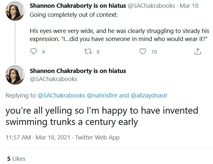Screen dimensions: 213x164
Task: Visit the @nahrisfire profile mention
Action: tap(102, 96)
